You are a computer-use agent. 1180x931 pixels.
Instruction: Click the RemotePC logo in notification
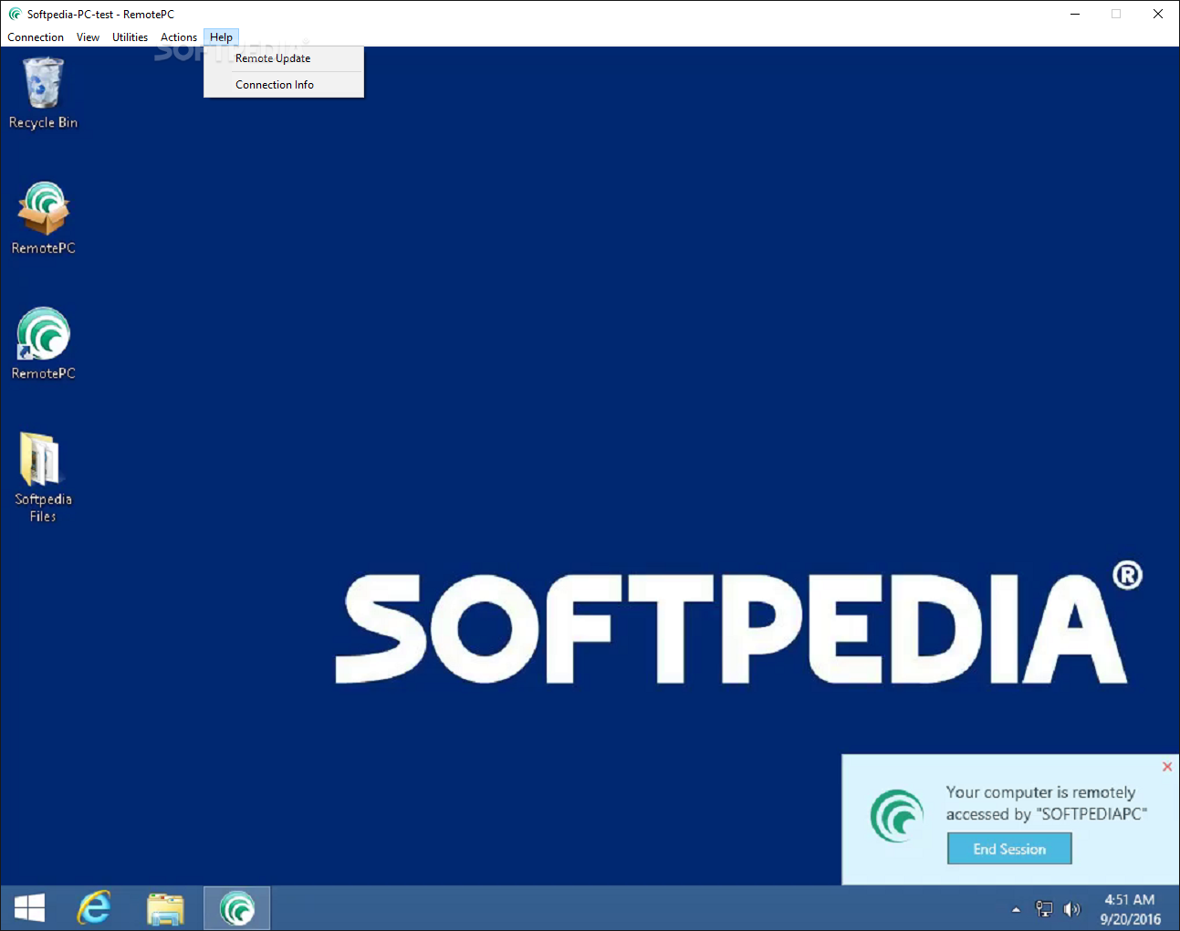tap(897, 815)
